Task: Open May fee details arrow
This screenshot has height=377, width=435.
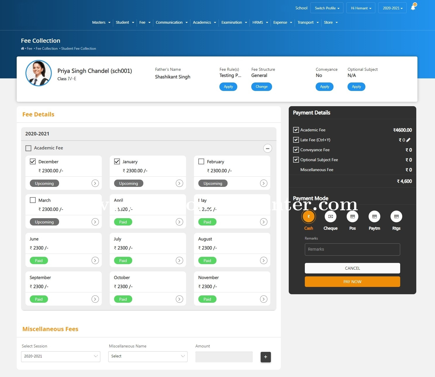Action: pyautogui.click(x=264, y=222)
